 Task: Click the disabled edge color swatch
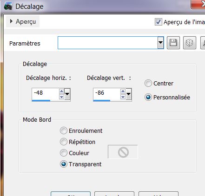tap(123, 152)
